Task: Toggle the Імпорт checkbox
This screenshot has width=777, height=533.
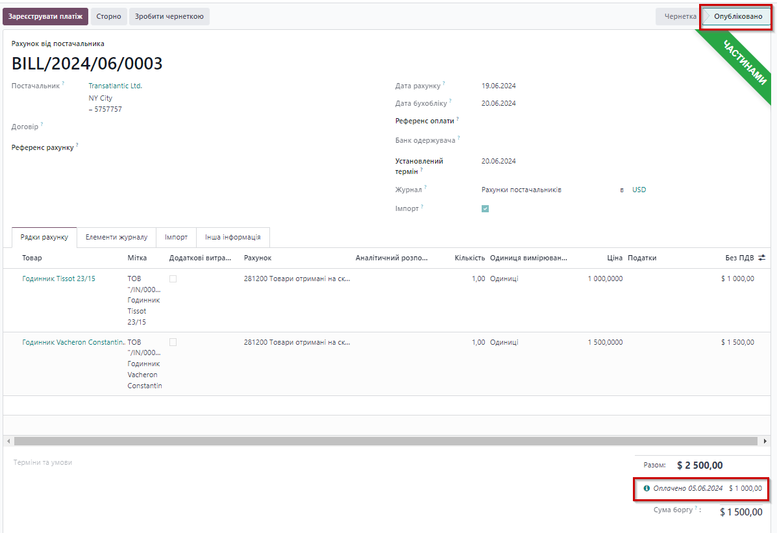Action: pyautogui.click(x=485, y=208)
